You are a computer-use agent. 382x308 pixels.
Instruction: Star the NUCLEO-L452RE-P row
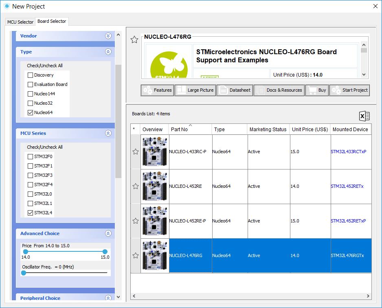136,221
